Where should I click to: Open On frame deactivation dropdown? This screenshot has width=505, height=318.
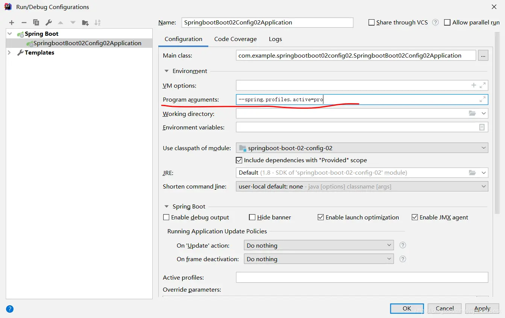[x=318, y=259]
